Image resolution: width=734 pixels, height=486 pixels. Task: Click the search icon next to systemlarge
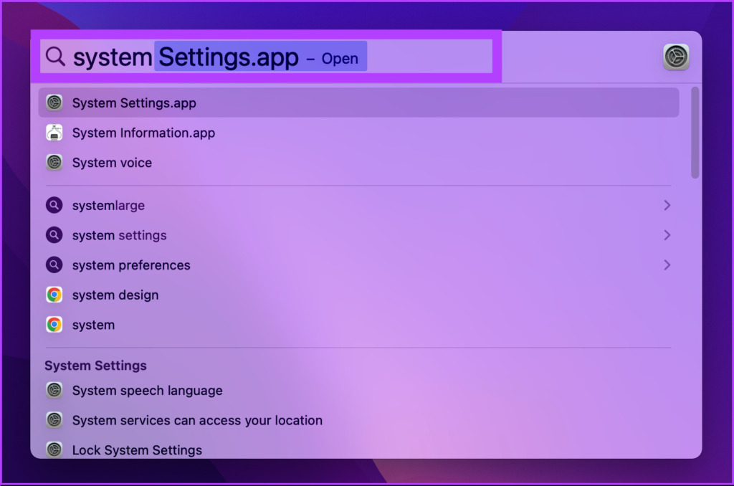click(54, 205)
